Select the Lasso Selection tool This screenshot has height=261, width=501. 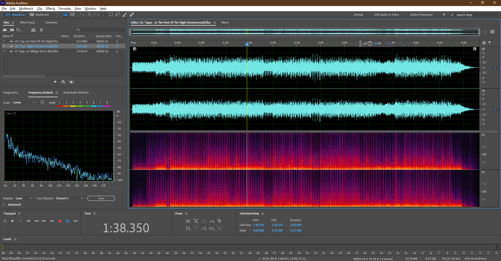[x=118, y=14]
